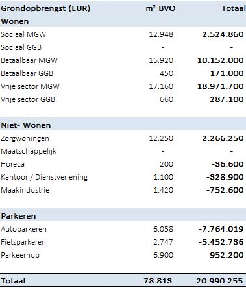Click the Vrije sector MGW total 18.971.700
Screen dimensions: 246x288
click(221, 86)
